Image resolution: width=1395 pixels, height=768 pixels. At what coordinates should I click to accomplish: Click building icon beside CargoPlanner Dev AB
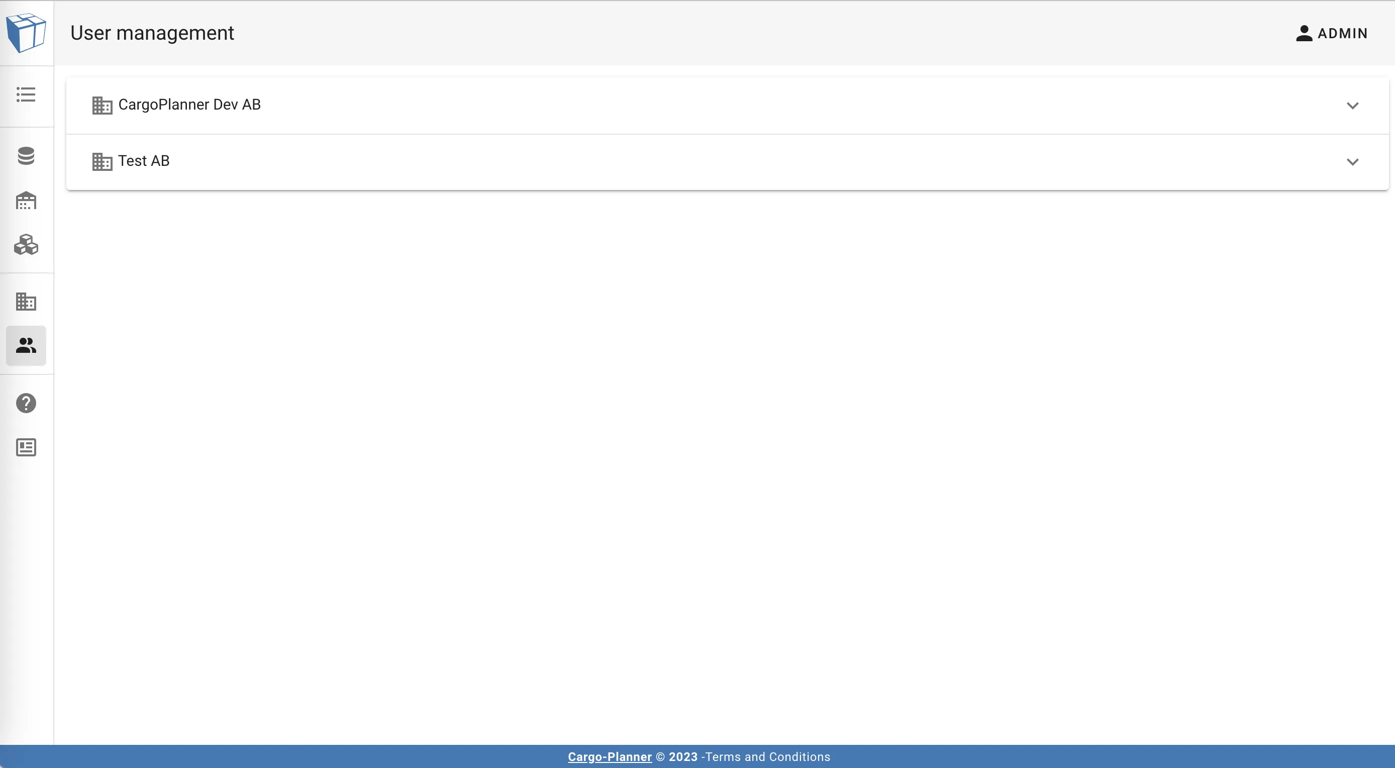(102, 105)
